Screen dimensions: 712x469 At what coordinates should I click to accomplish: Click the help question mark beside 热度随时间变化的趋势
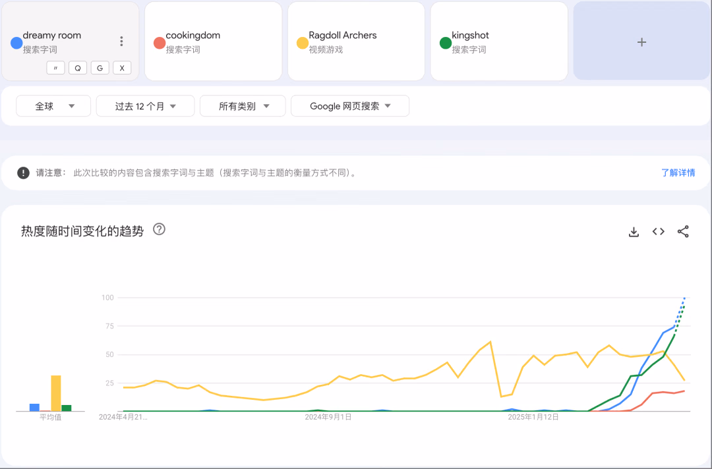coord(159,229)
